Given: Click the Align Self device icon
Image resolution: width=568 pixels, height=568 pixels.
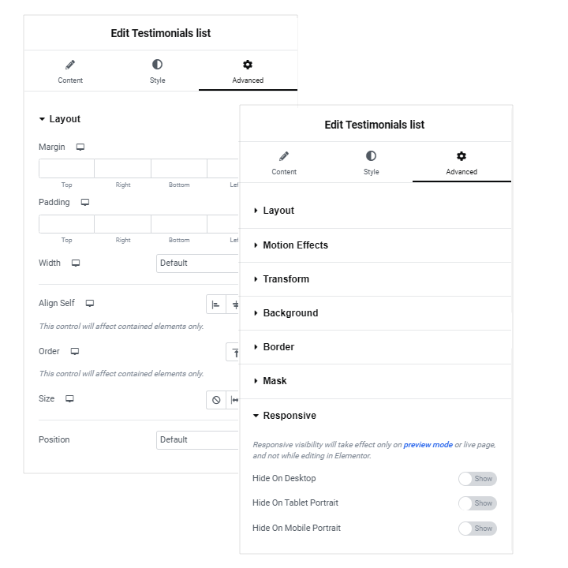Looking at the screenshot, I should click(89, 303).
